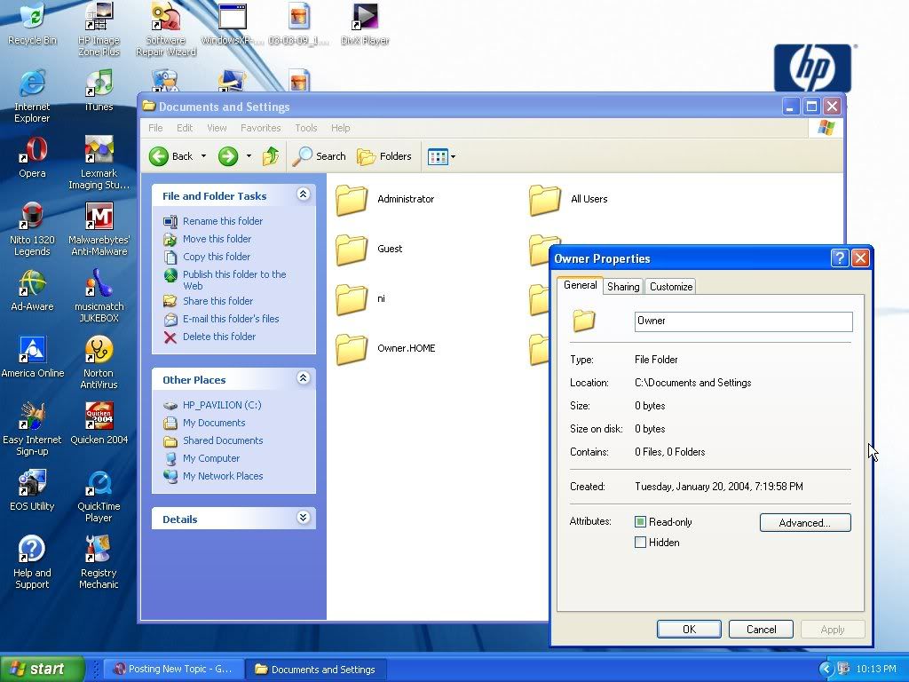
Task: Launch HP Image Zone Plus shortcut
Action: click(99, 29)
